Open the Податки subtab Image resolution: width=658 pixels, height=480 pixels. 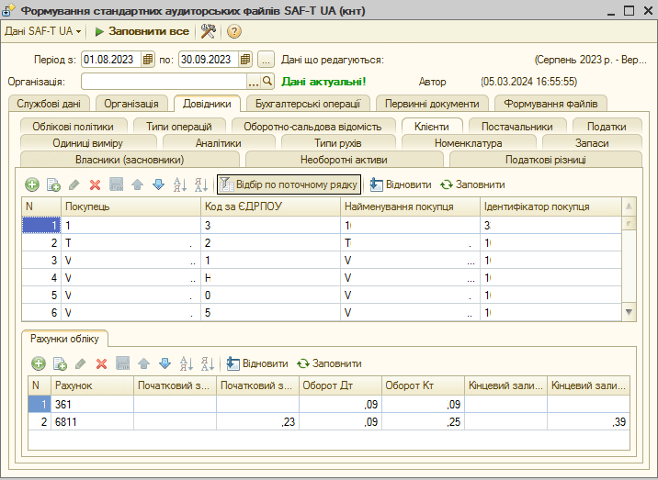tap(607, 127)
